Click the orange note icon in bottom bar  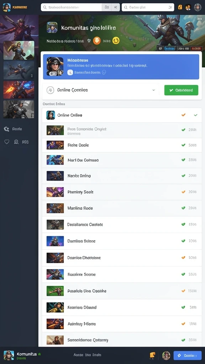(x=152, y=355)
